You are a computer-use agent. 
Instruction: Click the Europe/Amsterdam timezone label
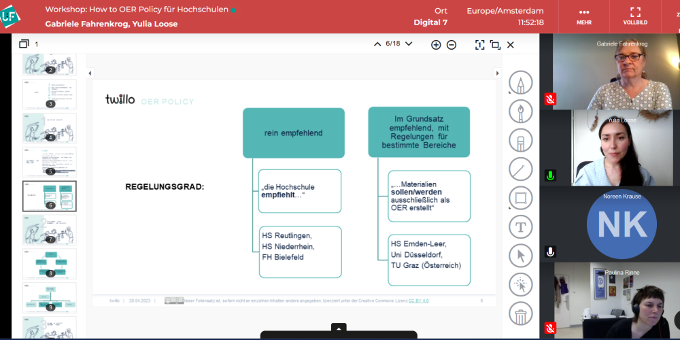pos(505,11)
